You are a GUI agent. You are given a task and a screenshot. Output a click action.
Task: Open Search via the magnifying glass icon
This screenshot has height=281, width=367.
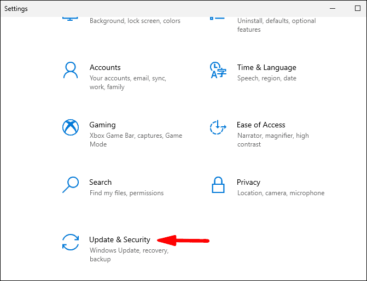click(x=71, y=185)
